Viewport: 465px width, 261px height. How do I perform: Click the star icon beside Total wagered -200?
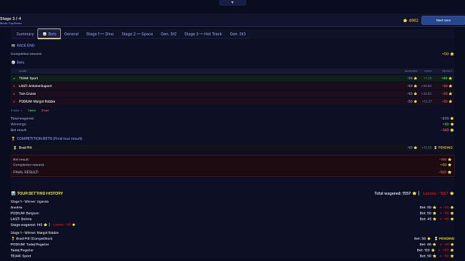452,118
